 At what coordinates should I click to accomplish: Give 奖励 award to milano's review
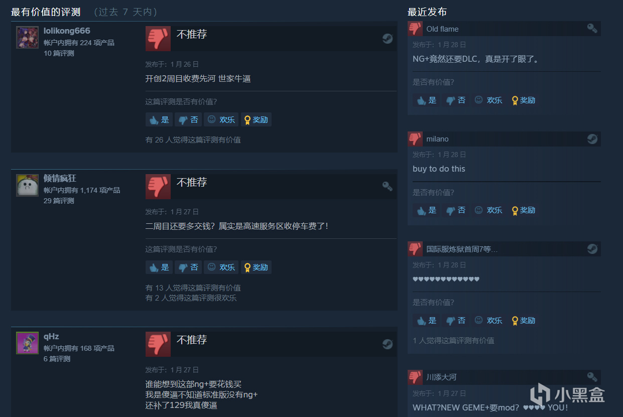click(x=523, y=210)
